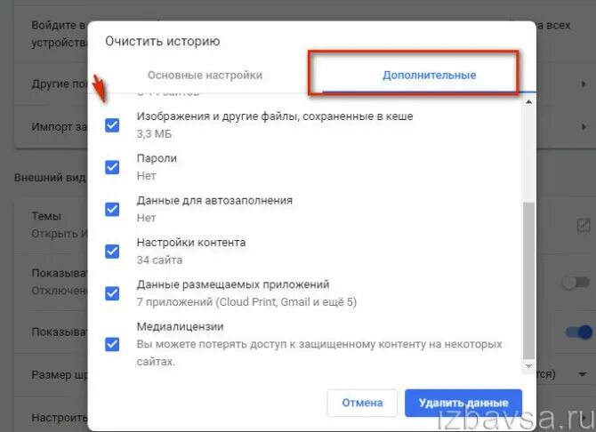Click the dialog scrollbar thumb
The width and height of the screenshot is (596, 432).
(x=528, y=280)
